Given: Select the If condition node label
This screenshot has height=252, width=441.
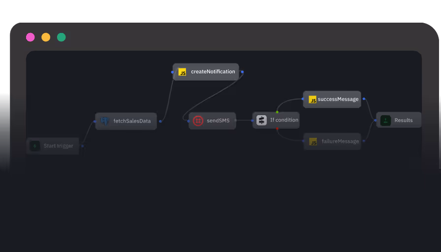Looking at the screenshot, I should click(x=284, y=120).
